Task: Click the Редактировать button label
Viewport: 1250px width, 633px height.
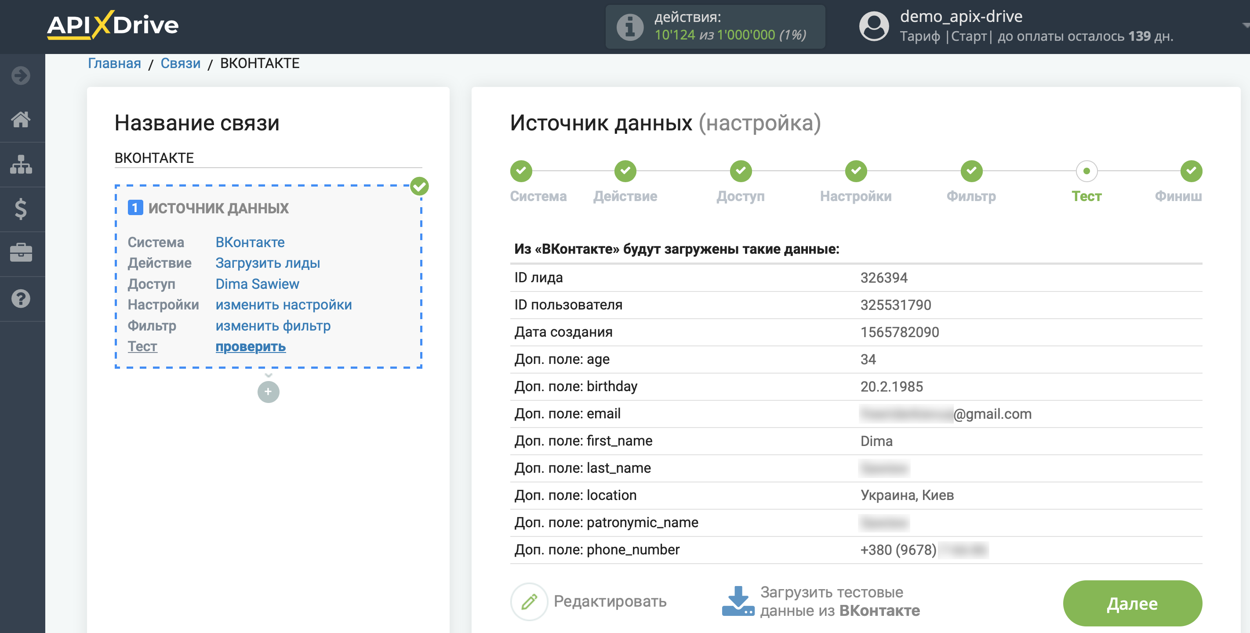Action: click(x=610, y=601)
